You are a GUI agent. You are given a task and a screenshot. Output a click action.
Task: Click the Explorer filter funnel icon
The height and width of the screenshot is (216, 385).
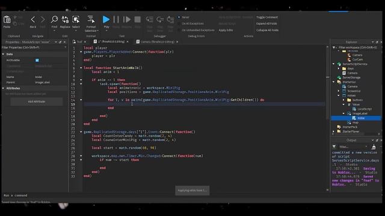(x=334, y=47)
